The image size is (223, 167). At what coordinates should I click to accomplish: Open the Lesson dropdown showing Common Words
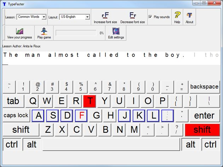32,17
